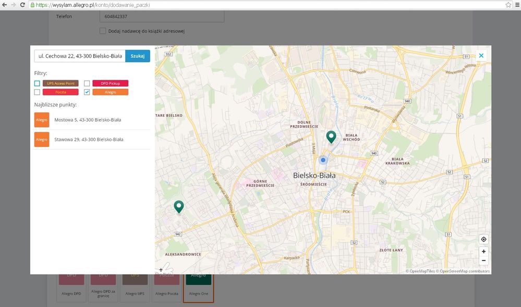Click the GÓRNE PRZEDMIEŚCIE district label
The width and height of the screenshot is (521, 307).
pyautogui.click(x=260, y=183)
